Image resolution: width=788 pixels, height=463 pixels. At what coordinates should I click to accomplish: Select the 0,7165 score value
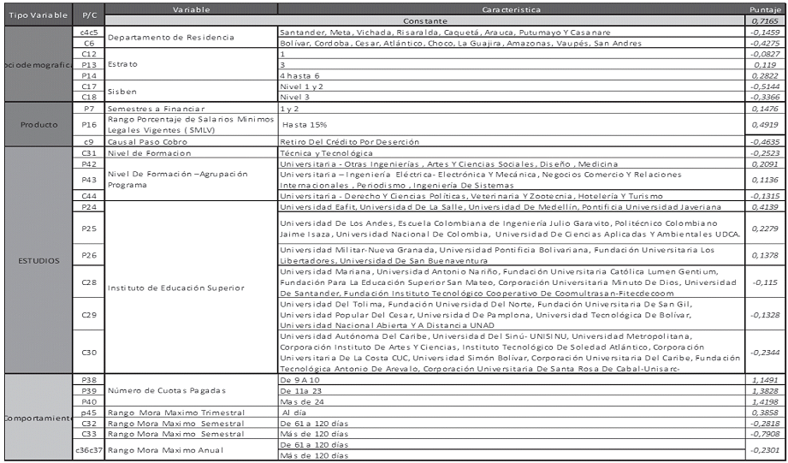[761, 20]
